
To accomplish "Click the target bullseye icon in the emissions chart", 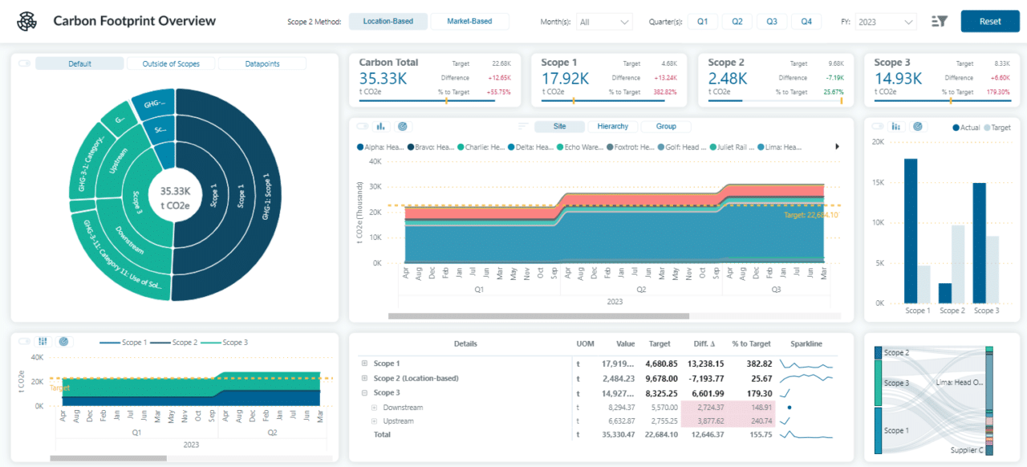I will coord(404,126).
